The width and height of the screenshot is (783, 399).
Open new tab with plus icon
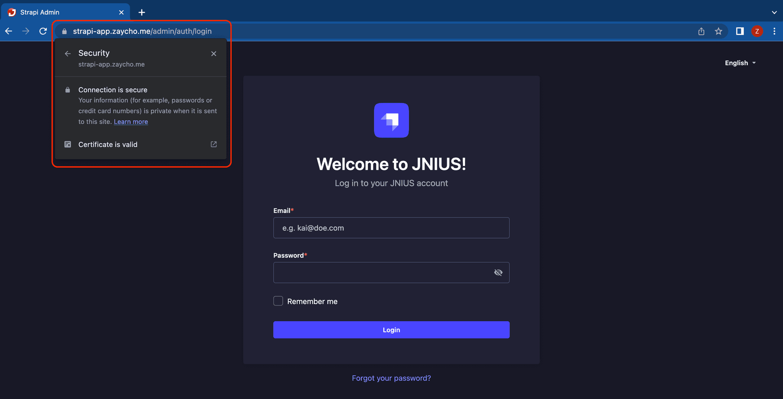click(x=142, y=13)
